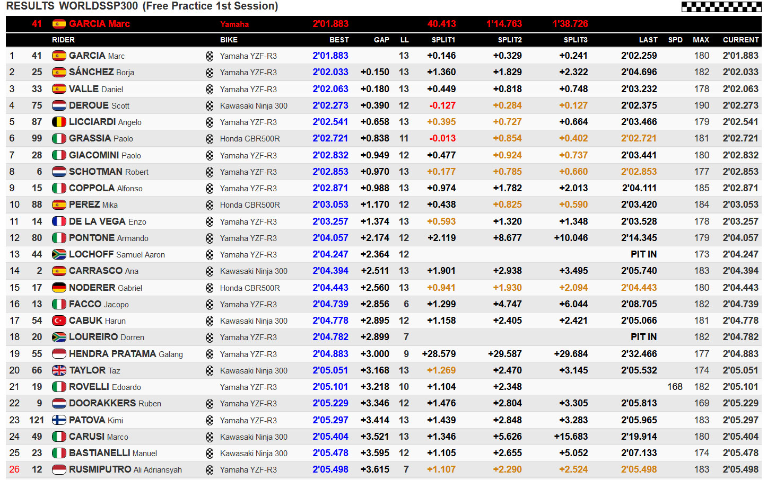Click the checkered flag icon in VALLE Daniel's row
This screenshot has width=767, height=480.
tap(210, 89)
